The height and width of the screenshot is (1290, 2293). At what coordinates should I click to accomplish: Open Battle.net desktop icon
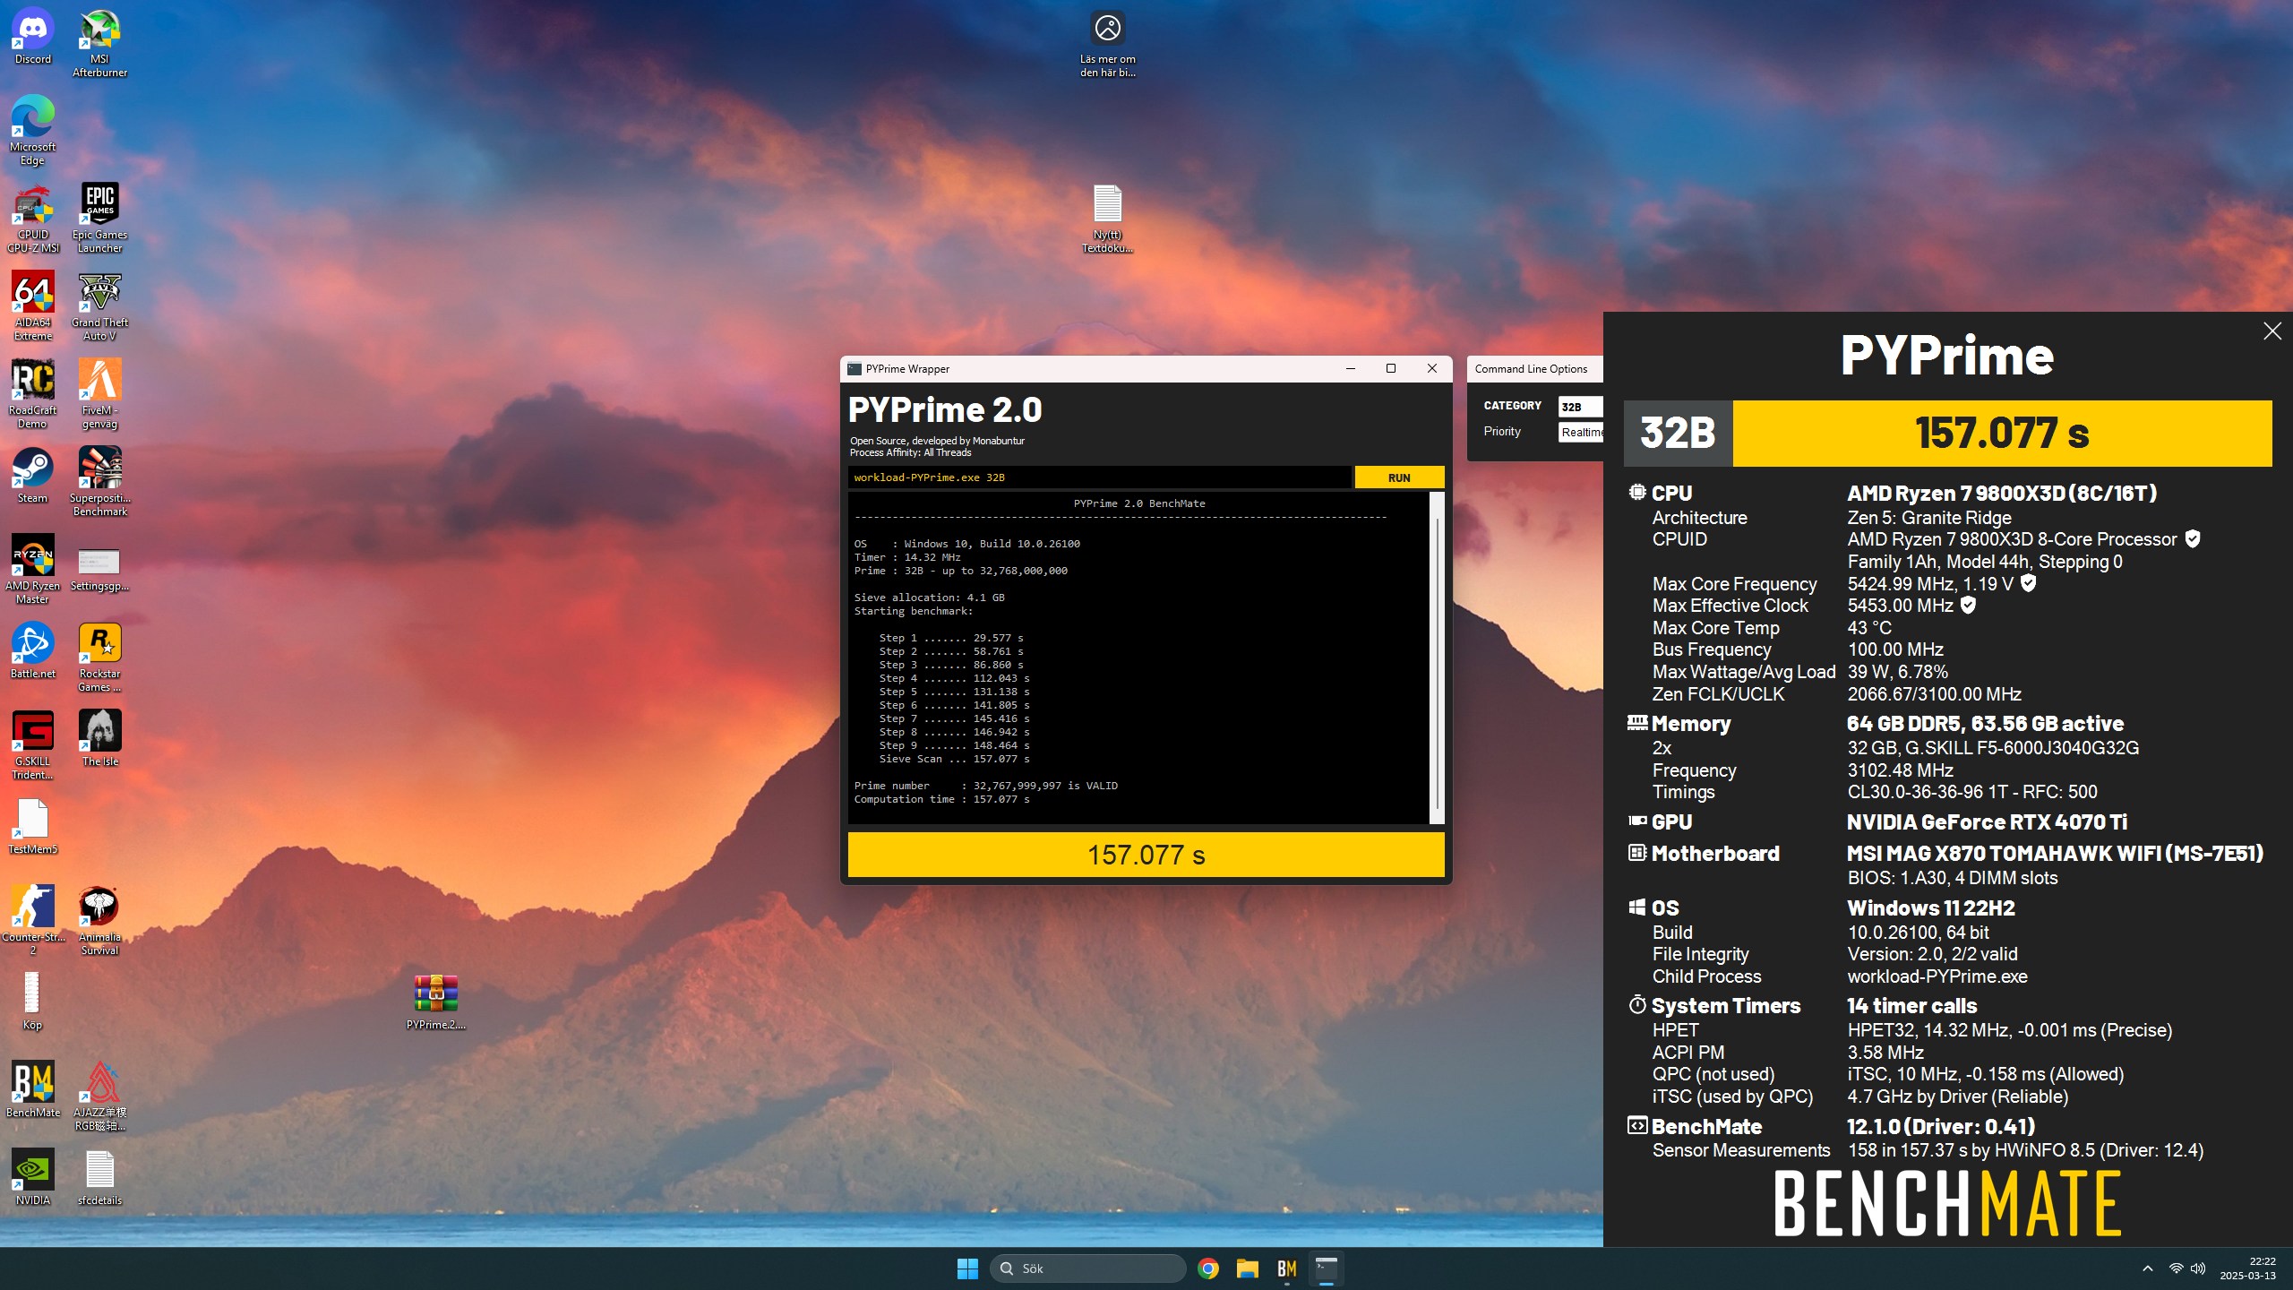click(33, 652)
